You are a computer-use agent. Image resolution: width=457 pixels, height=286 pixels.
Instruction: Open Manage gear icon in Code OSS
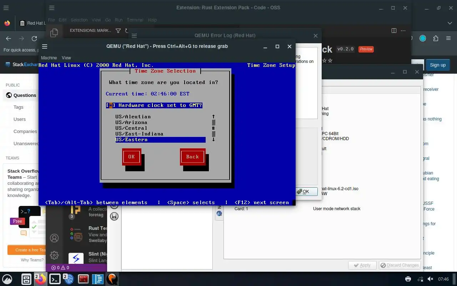[x=54, y=255]
